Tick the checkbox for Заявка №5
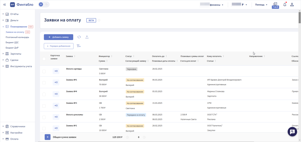The width and height of the screenshot is (301, 142). point(44,83)
